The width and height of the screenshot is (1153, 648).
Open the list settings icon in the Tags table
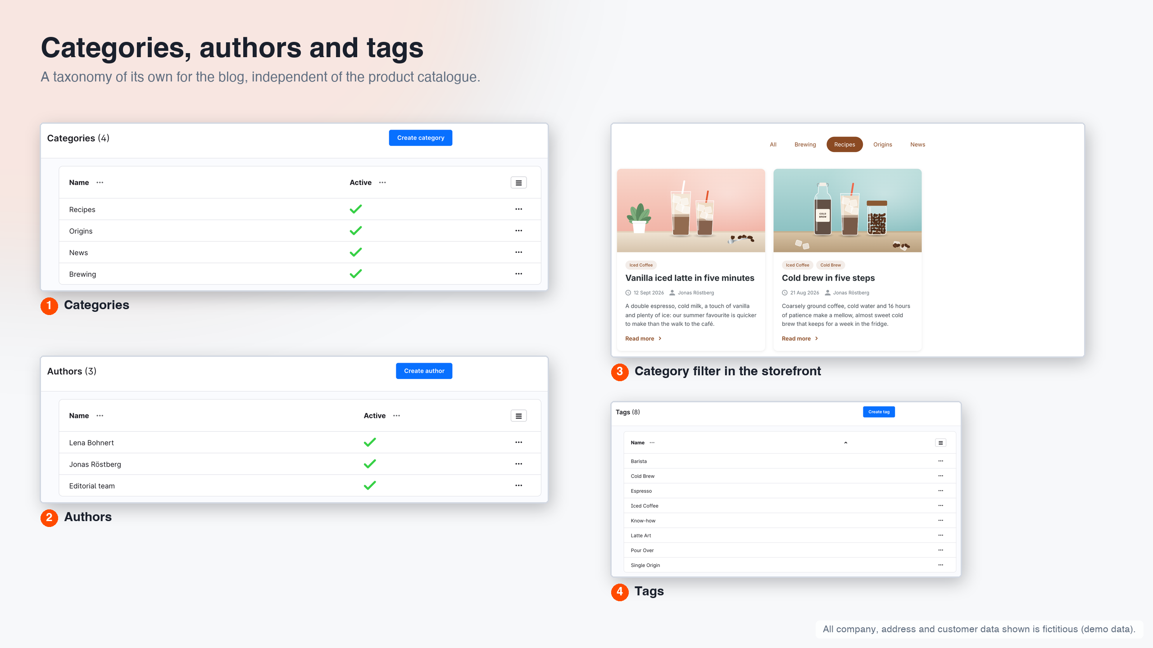pos(940,443)
